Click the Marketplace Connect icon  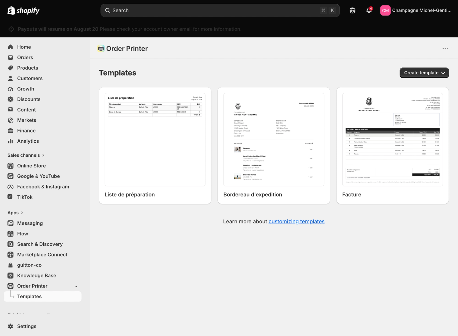pyautogui.click(x=10, y=255)
